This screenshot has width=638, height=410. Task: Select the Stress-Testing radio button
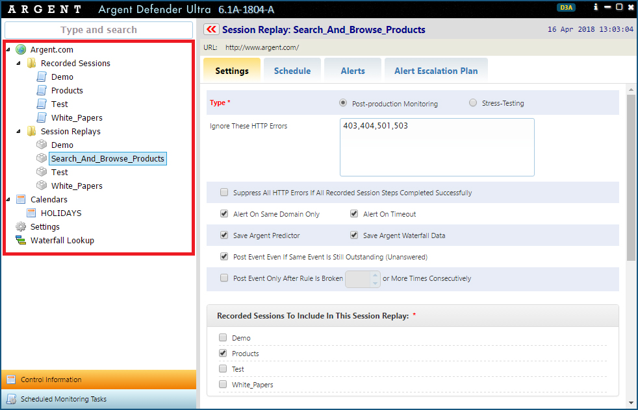pyautogui.click(x=473, y=103)
